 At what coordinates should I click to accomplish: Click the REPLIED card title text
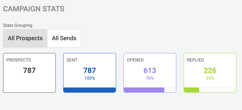[x=195, y=60]
